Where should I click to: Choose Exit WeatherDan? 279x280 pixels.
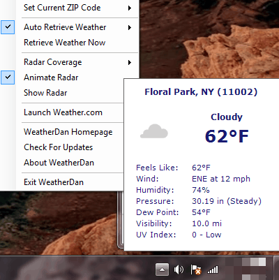click(x=54, y=182)
